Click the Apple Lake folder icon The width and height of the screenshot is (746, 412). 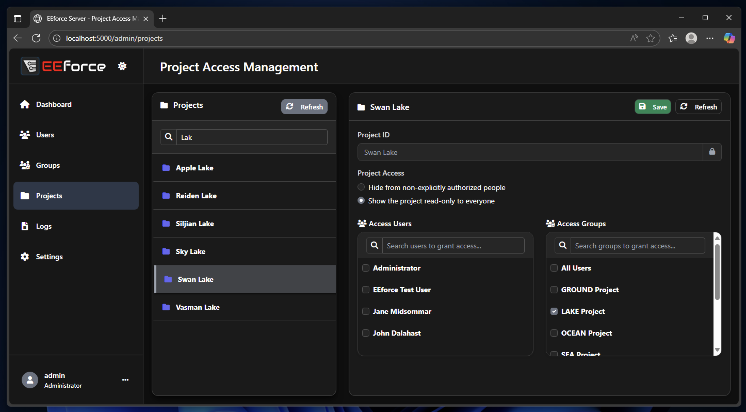click(x=166, y=168)
